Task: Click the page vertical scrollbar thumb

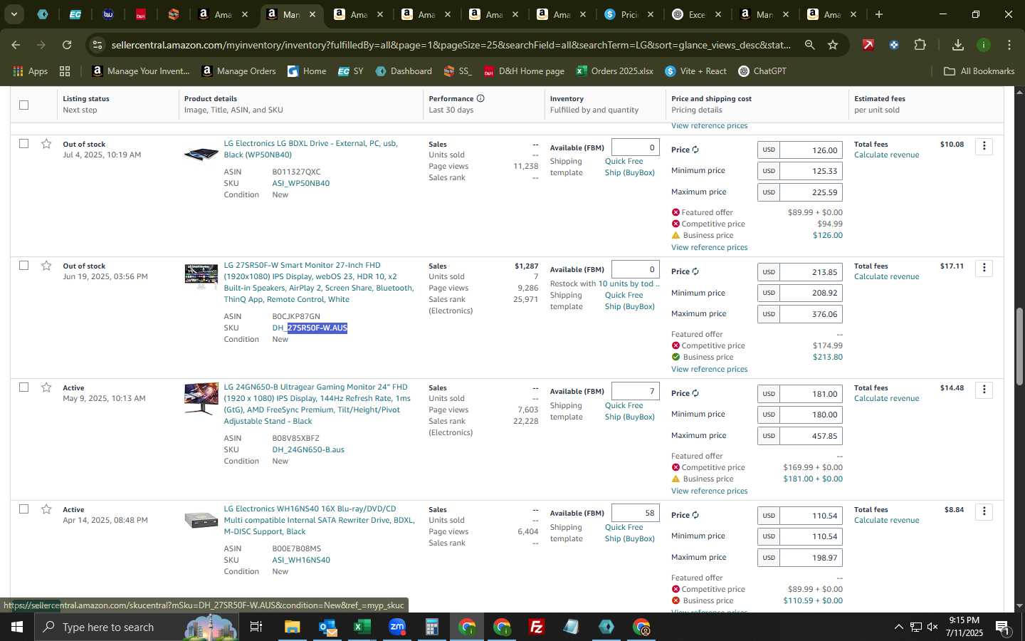Action: (x=1019, y=347)
